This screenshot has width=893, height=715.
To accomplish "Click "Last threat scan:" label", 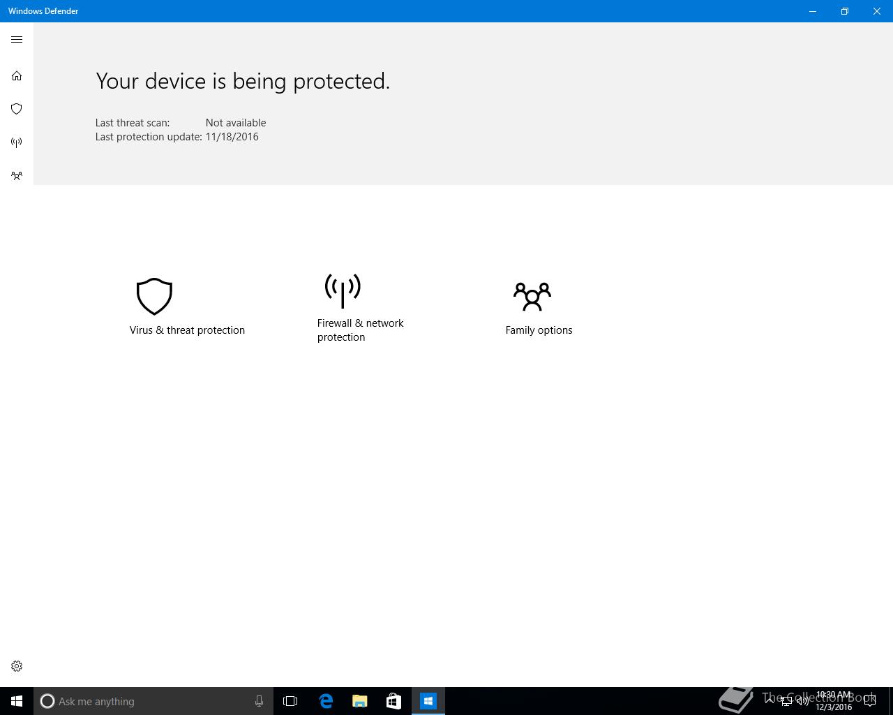I will coord(133,123).
